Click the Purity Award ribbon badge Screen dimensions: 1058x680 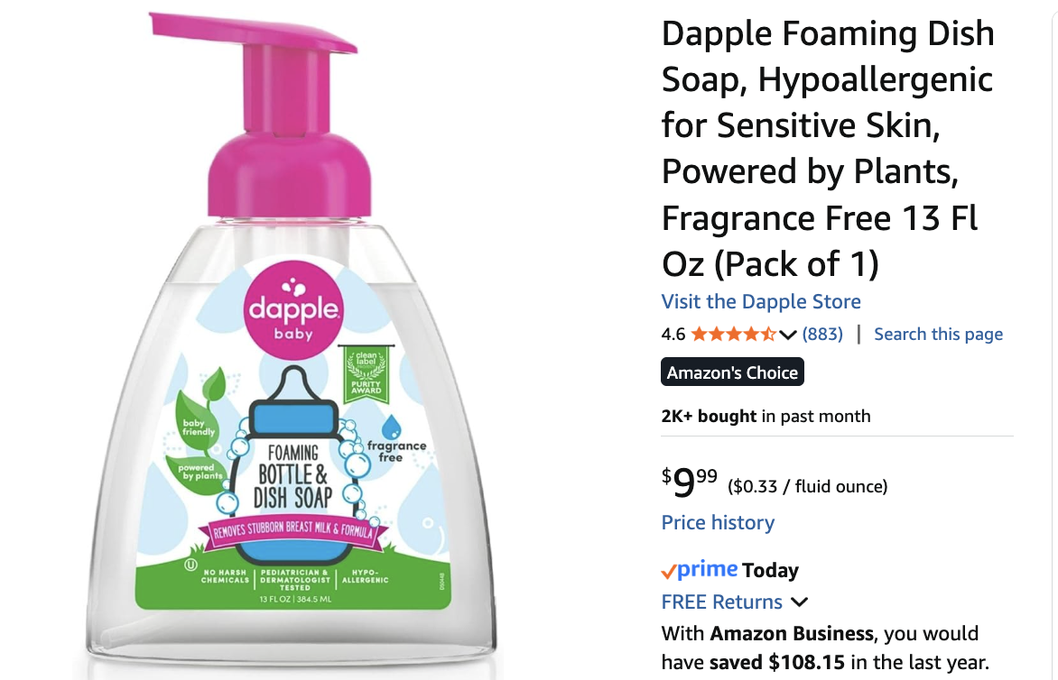point(365,373)
